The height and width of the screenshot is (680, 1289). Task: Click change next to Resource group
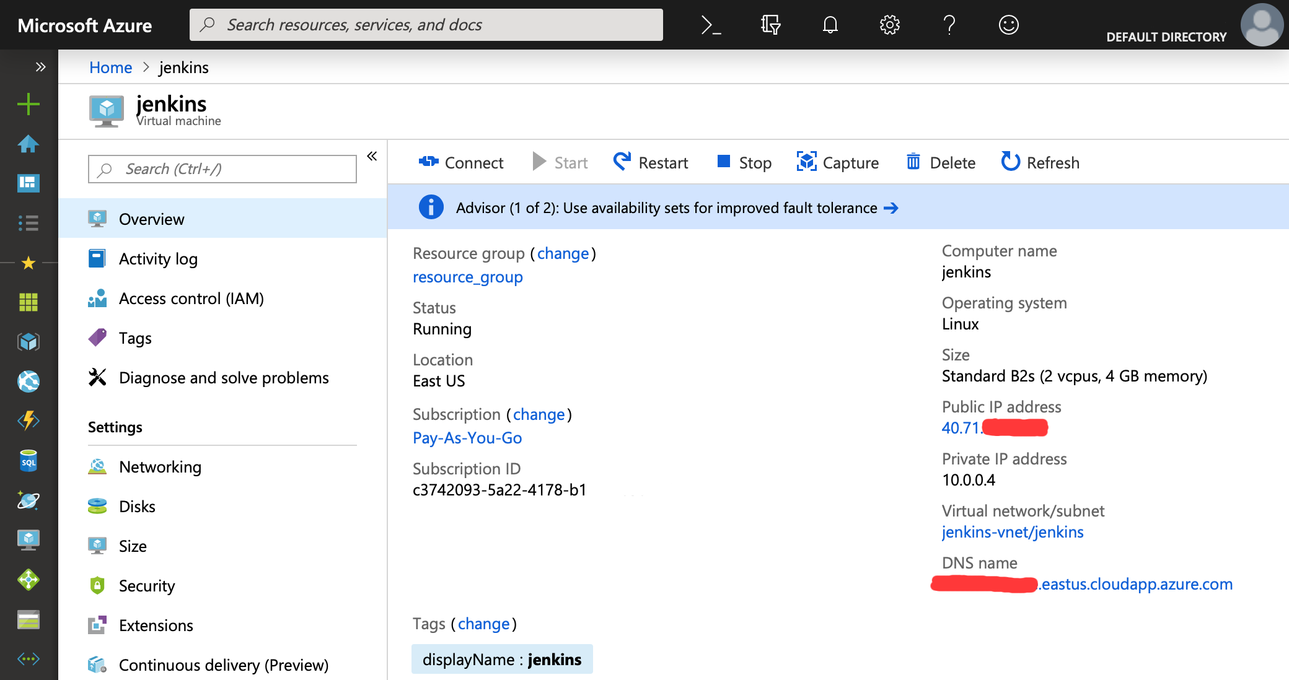[563, 253]
